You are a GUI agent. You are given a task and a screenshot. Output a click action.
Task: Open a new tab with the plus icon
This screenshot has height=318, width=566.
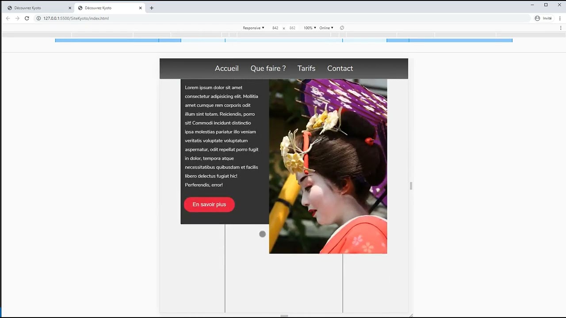[152, 8]
